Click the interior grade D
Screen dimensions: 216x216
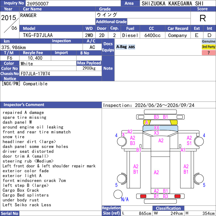210,35
